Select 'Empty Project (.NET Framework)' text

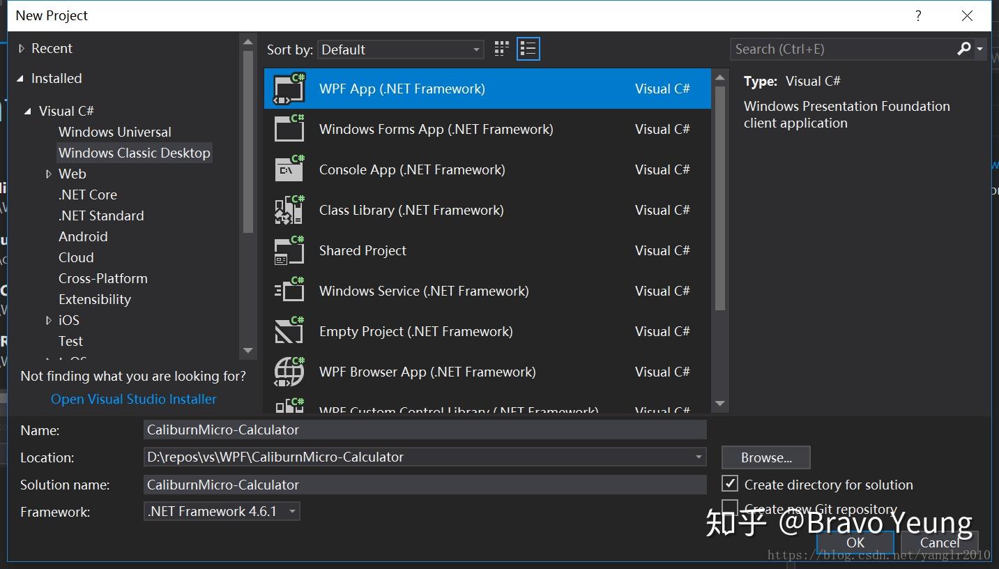(416, 331)
